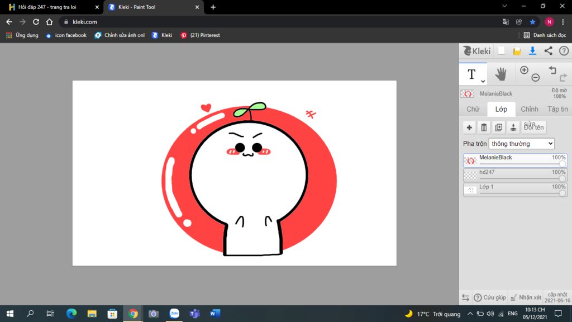
Task: Open Zalo from the taskbar
Action: pyautogui.click(x=174, y=314)
